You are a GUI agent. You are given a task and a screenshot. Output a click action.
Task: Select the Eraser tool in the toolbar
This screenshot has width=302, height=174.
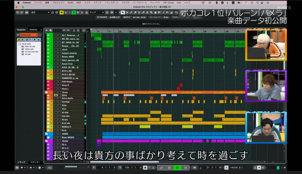[135, 12]
